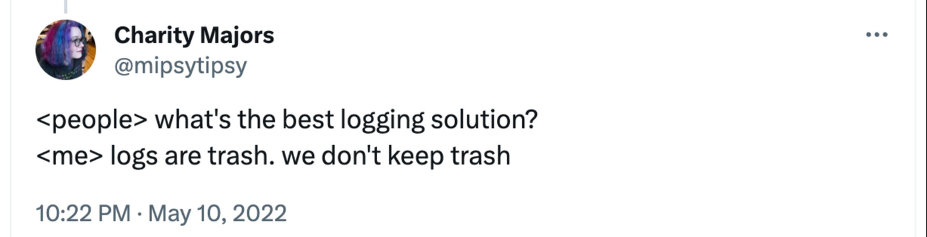The width and height of the screenshot is (927, 237).
Task: Open the Charity Majors display name link
Action: 194,36
